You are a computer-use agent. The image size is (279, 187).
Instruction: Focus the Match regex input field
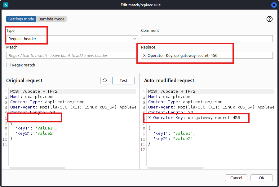pos(71,55)
